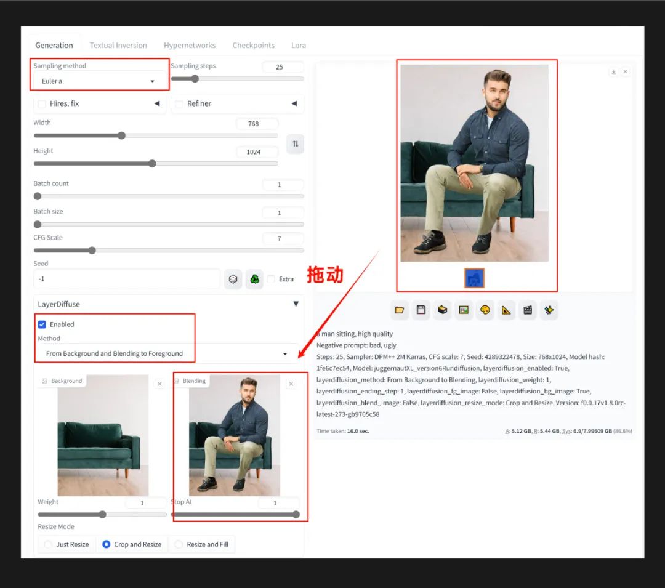Click the Stop At value box

click(x=279, y=503)
